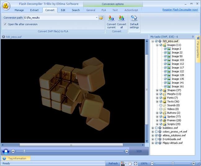The width and height of the screenshot is (201, 166).
Task: Switch to the Extract tab
Action: pos(34,10)
